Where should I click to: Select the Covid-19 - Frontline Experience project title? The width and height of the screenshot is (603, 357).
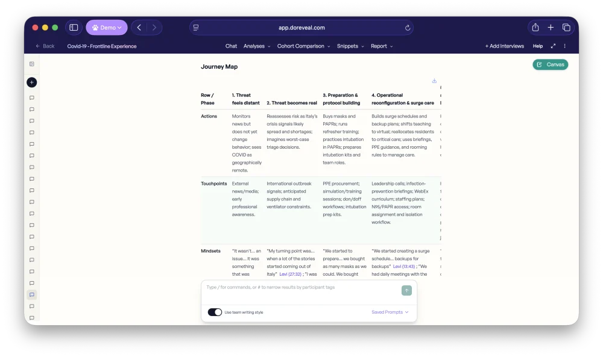[x=102, y=46]
